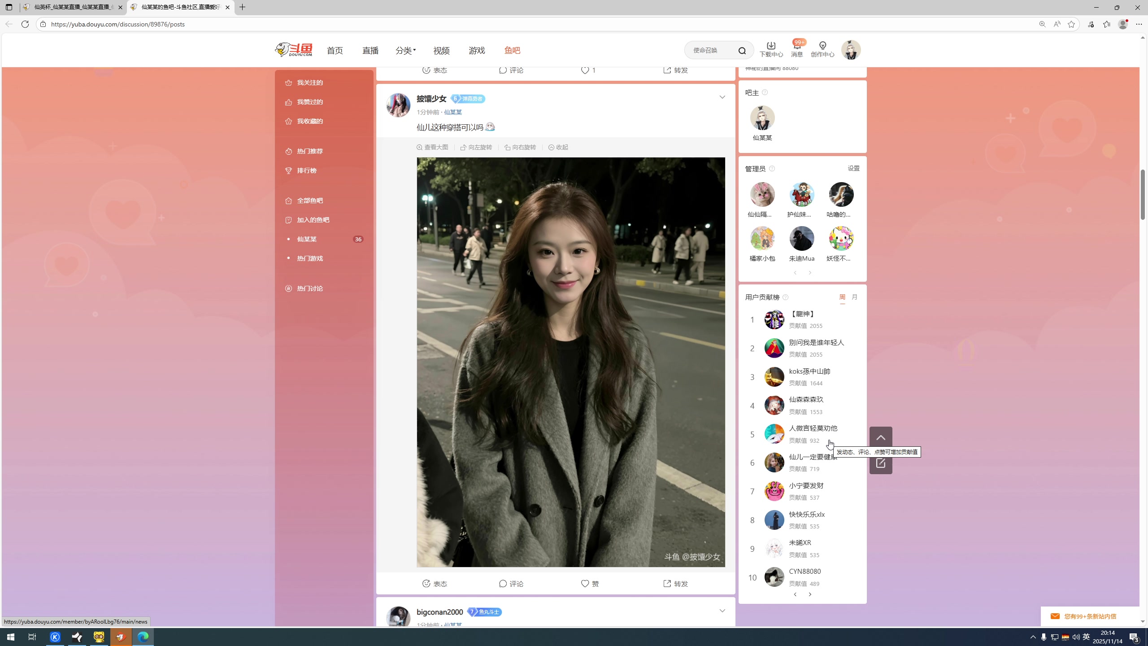Open the 创作中心 creator center icon
Screen dimensions: 1148x646
pos(822,49)
